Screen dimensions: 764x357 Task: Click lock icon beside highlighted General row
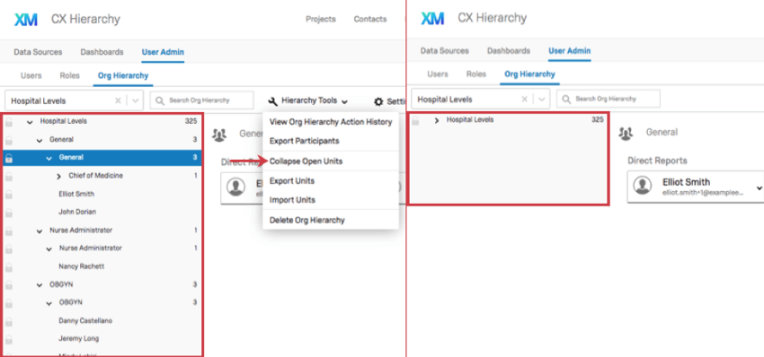point(9,158)
